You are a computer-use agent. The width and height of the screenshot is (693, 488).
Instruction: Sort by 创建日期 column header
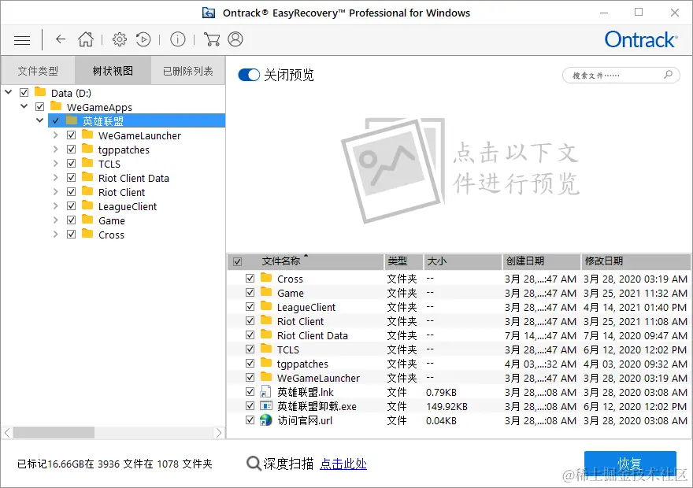pos(541,261)
